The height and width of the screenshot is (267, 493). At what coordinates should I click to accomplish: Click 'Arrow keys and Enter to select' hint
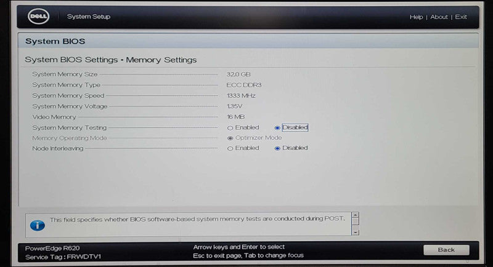point(238,247)
